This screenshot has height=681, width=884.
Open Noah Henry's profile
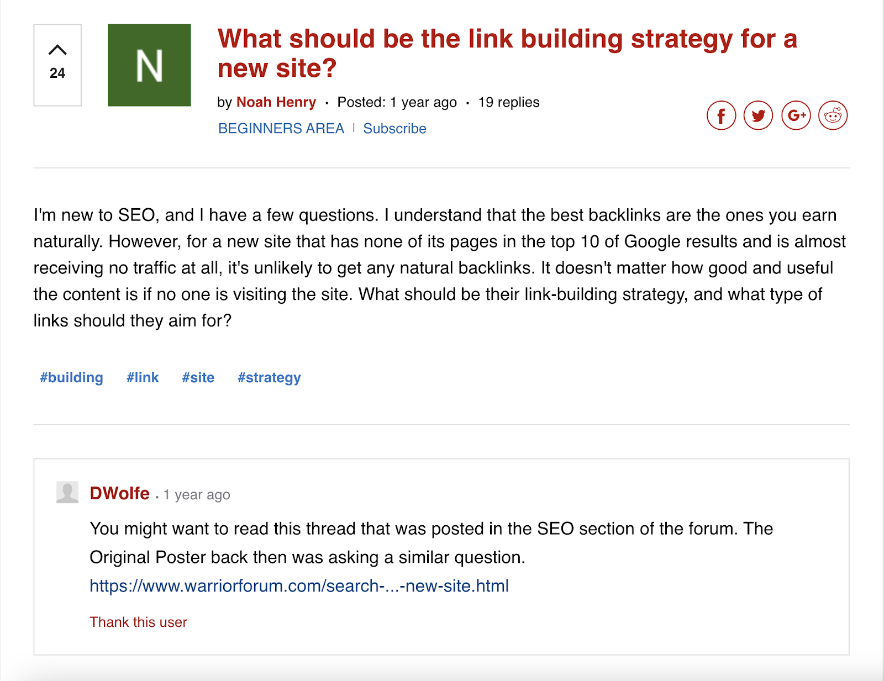click(x=276, y=102)
